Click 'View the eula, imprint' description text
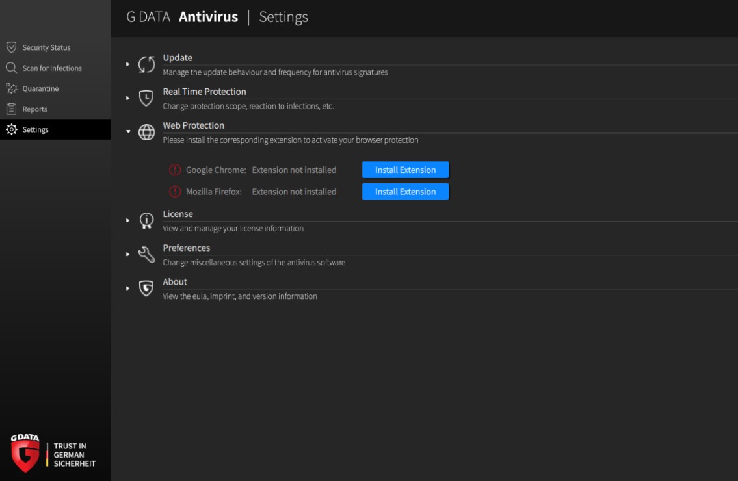This screenshot has width=738, height=481. [x=239, y=296]
